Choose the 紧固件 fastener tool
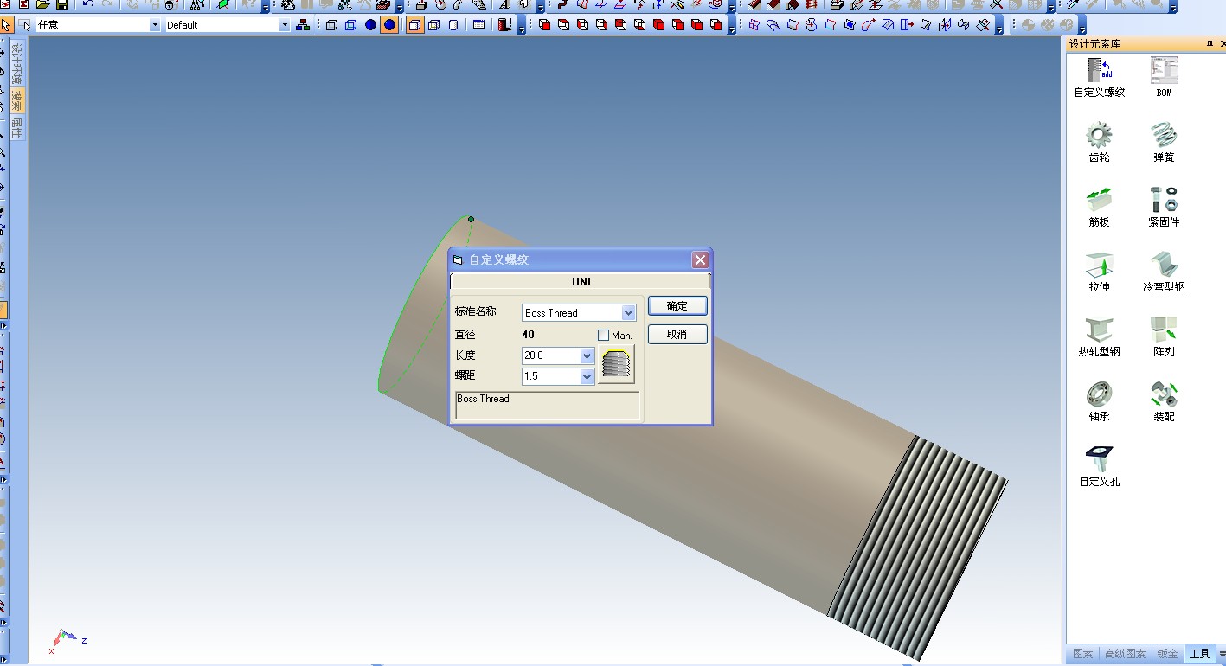The width and height of the screenshot is (1226, 666). tap(1164, 200)
